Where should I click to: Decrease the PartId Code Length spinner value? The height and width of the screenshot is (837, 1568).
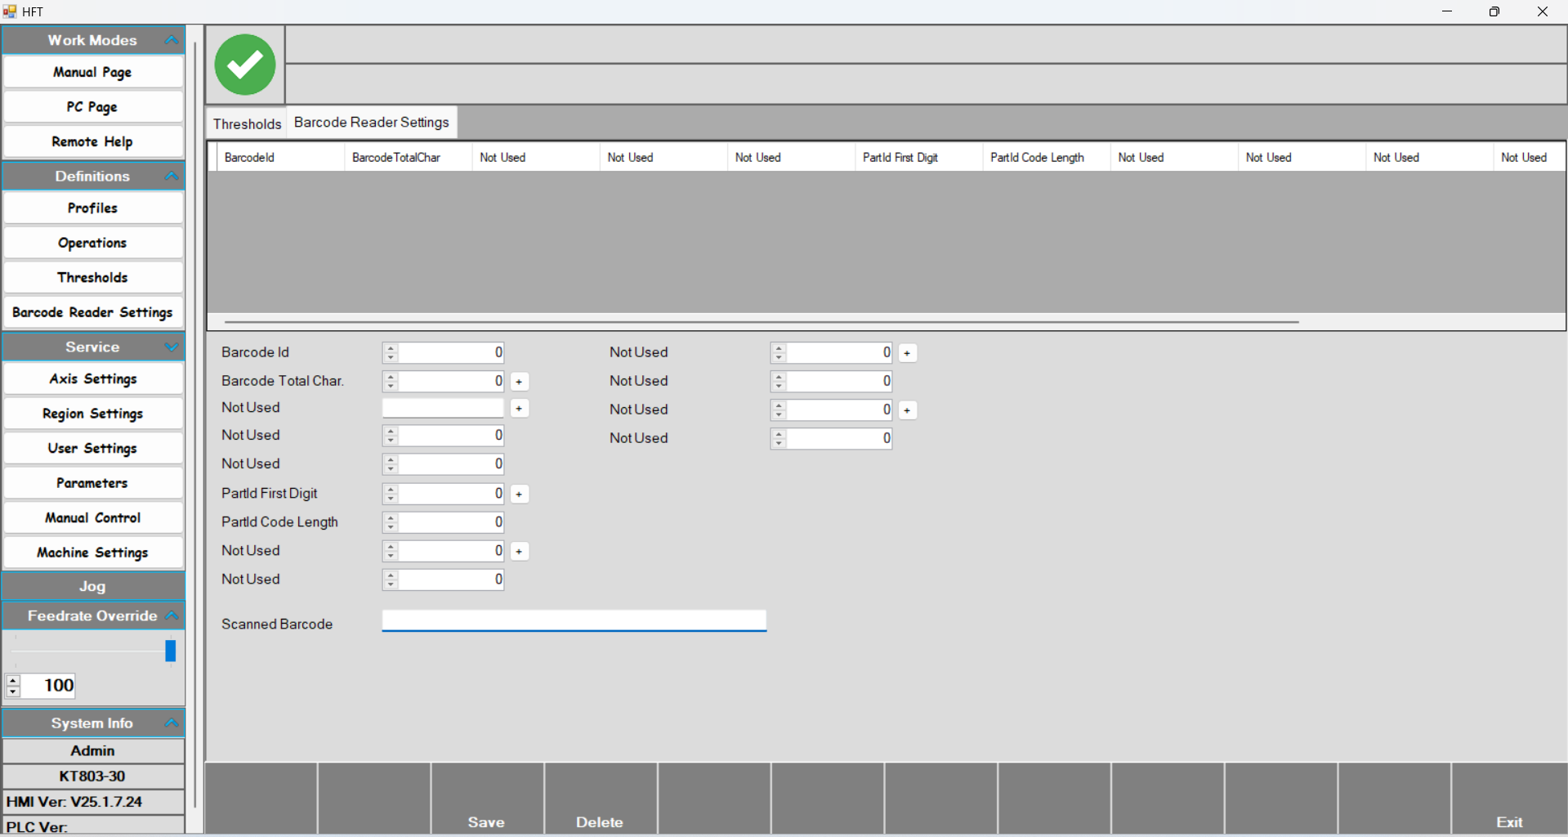[x=391, y=526]
